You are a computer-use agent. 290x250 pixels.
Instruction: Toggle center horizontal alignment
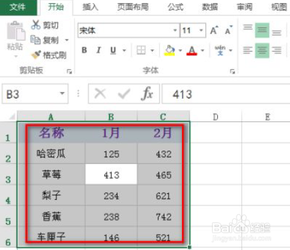262,51
